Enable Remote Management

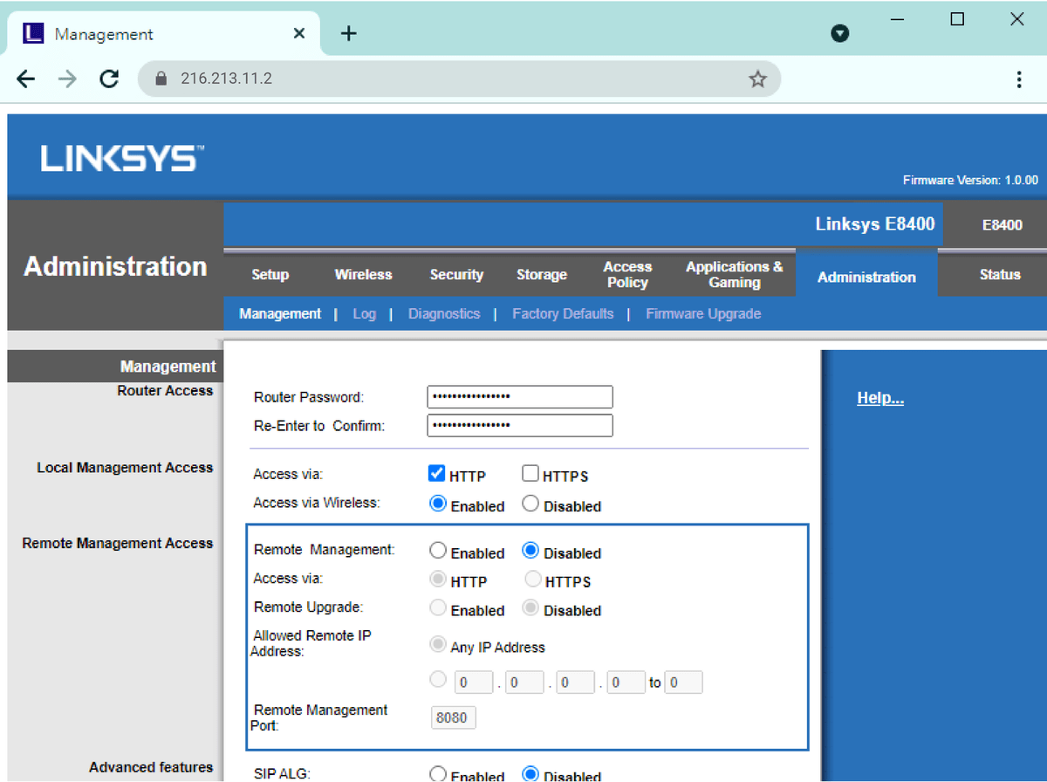[438, 552]
